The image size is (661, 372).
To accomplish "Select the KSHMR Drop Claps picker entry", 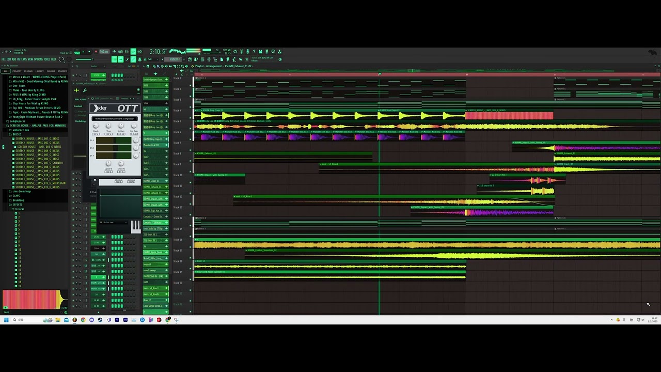I will pos(156,139).
